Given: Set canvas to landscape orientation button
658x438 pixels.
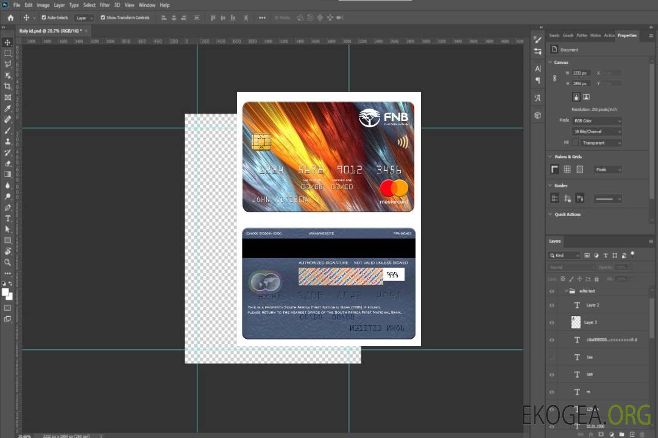Looking at the screenshot, I should pyautogui.click(x=586, y=97).
